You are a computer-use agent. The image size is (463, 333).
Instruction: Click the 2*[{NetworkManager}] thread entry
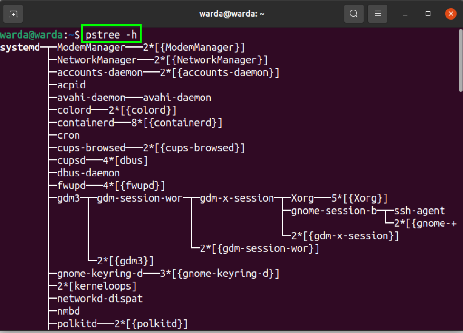click(x=211, y=60)
